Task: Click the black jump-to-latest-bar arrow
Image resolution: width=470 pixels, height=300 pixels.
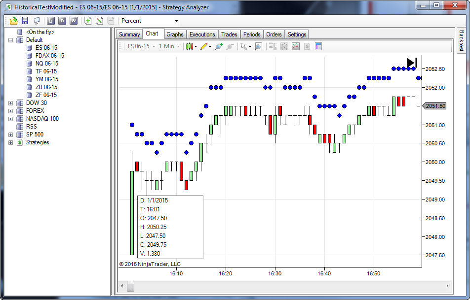Action: click(x=412, y=63)
